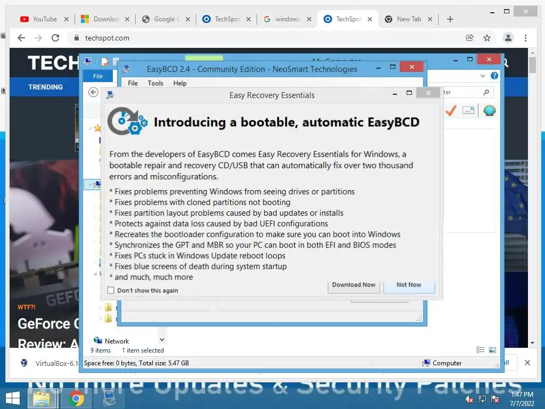Click the Explorer properties quick-access icon

[105, 62]
